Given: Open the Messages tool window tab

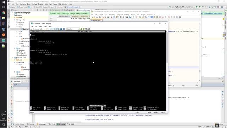Looking at the screenshot, I should 41,124.
